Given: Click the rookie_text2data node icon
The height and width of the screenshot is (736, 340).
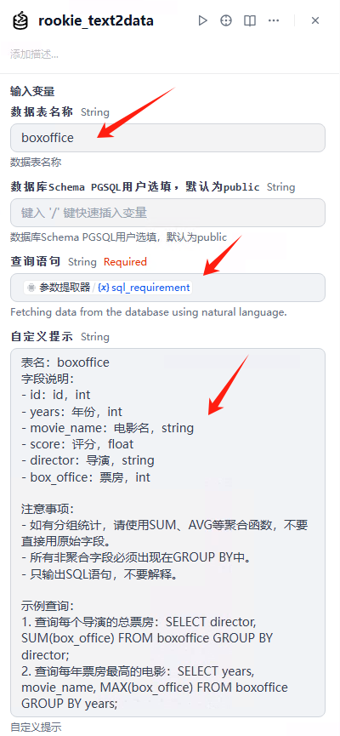Looking at the screenshot, I should pyautogui.click(x=21, y=20).
